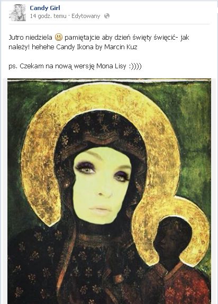Click the child's red garment in painting

click(x=186, y=285)
